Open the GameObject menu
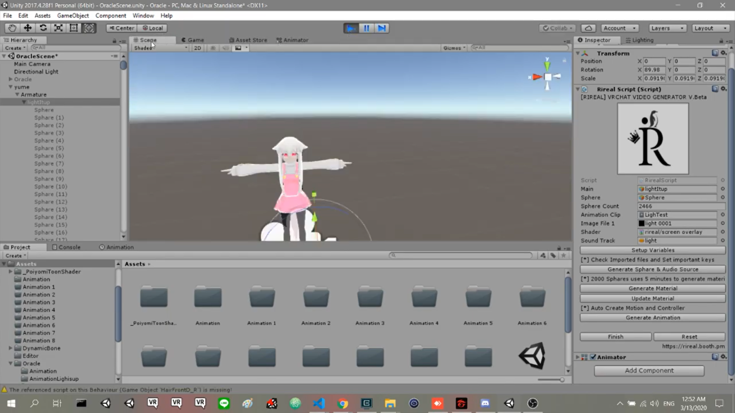This screenshot has height=413, width=735. tap(73, 16)
